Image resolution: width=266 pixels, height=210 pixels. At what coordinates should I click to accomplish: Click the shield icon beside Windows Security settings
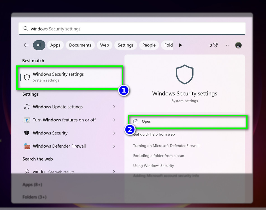point(27,77)
